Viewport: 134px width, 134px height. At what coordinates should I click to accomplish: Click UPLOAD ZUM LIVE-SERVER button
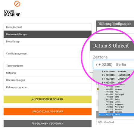pos(48,111)
